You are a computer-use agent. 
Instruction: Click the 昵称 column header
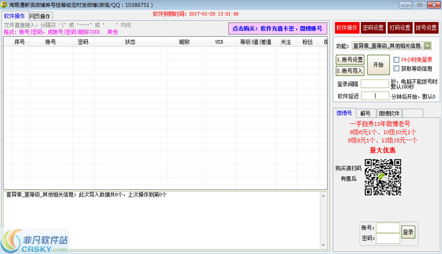tap(184, 42)
